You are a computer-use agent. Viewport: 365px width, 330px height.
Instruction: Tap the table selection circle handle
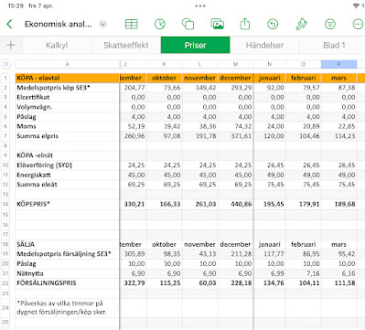point(6,64)
